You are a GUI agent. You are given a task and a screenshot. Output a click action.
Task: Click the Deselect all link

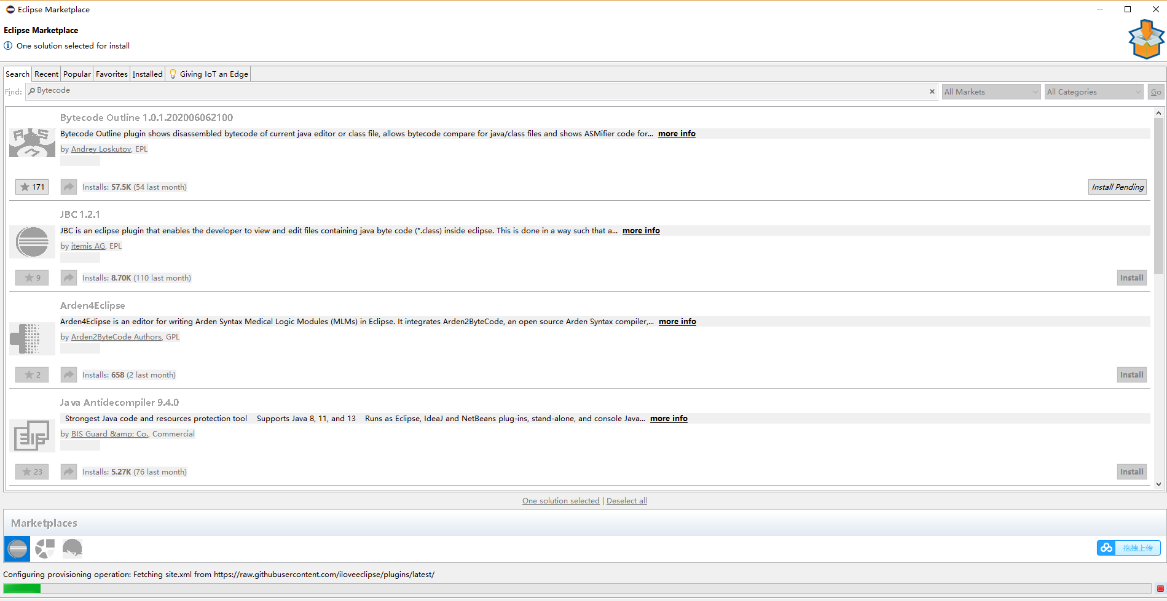[626, 500]
